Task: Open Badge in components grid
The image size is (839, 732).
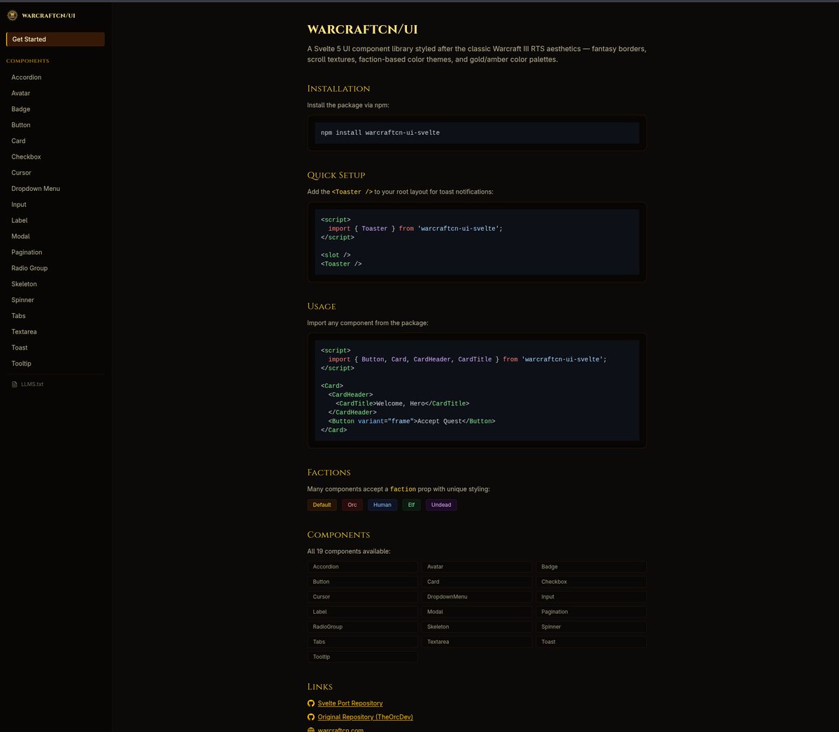Action: 591,567
